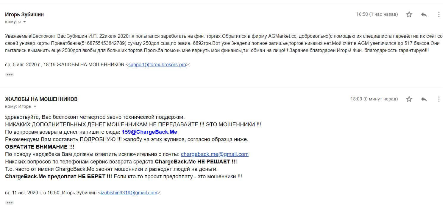
Task: Open more options for Игорь Зубишин's email
Action: (x=439, y=14)
